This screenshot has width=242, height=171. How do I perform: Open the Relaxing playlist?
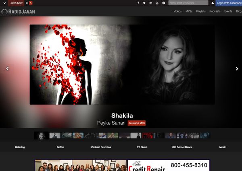[x=20, y=147]
